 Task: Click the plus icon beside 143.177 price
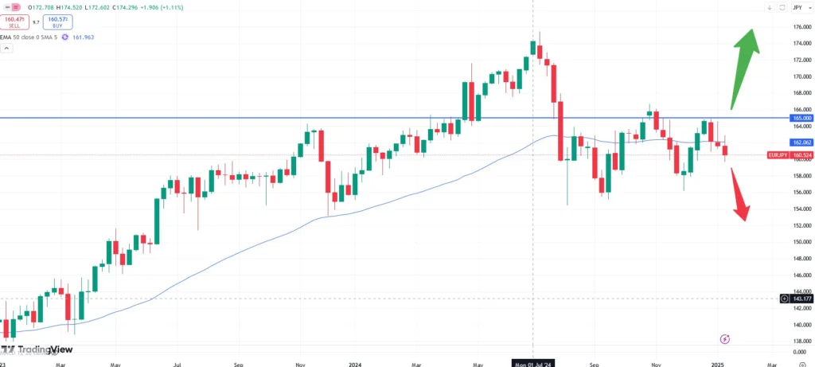[x=785, y=299]
